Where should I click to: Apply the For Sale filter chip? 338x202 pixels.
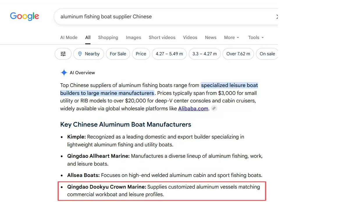point(118,54)
